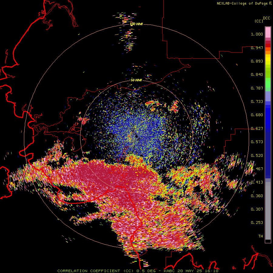Click the 0.413 legend value

257,182
